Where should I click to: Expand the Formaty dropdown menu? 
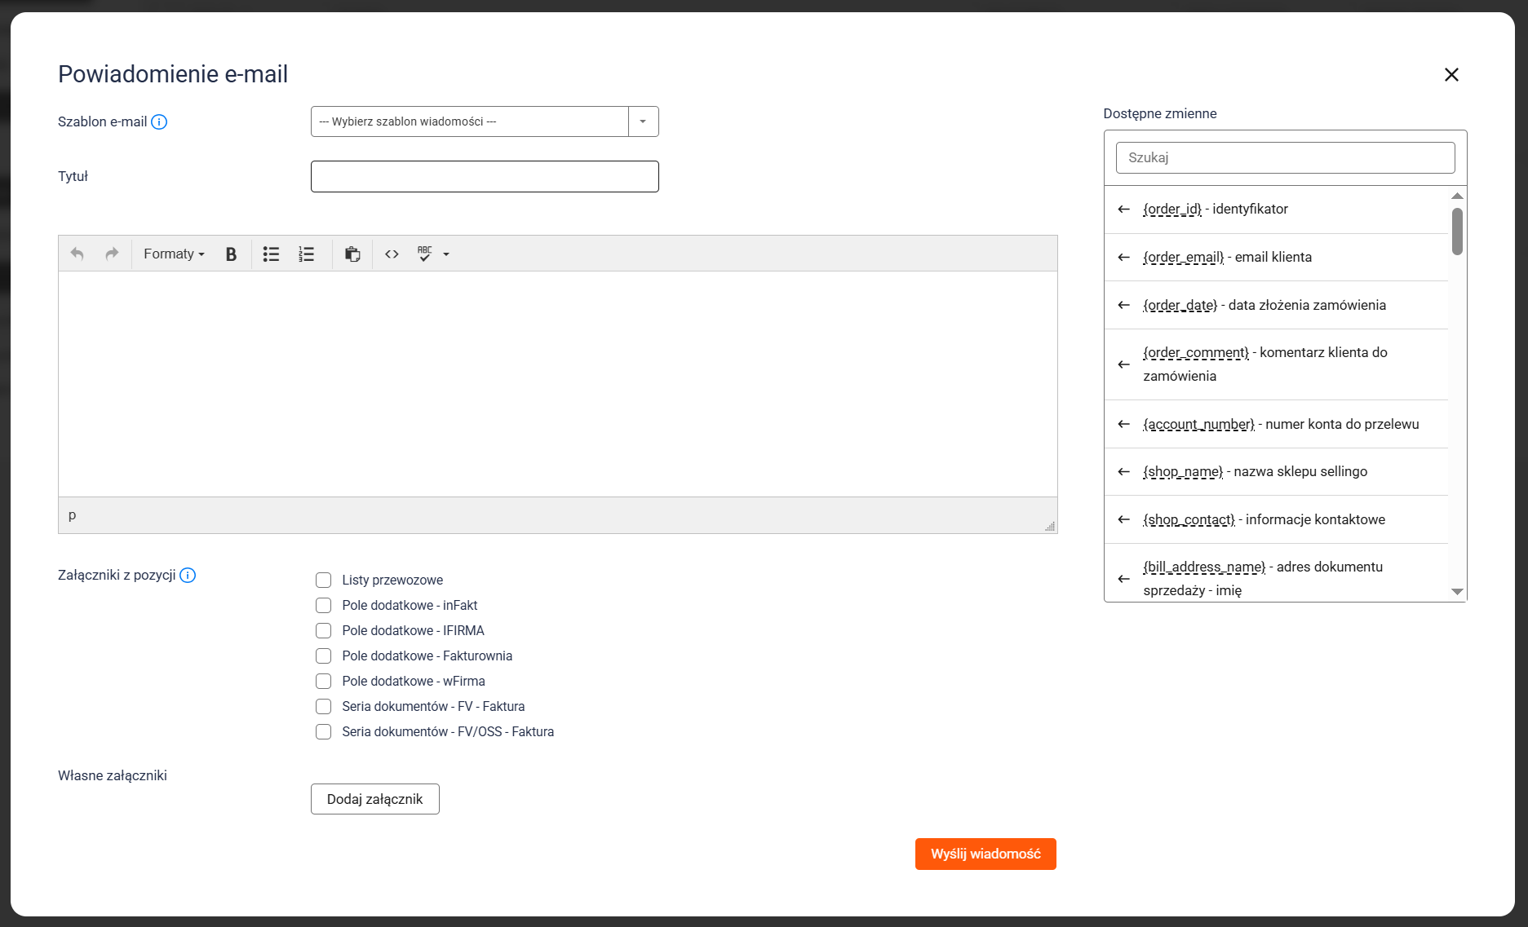[174, 254]
